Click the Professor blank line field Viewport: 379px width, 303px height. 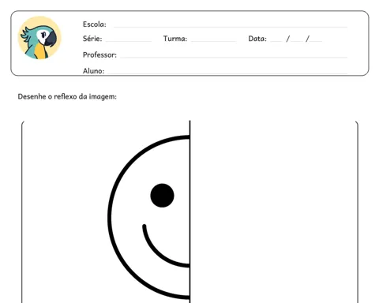point(234,57)
